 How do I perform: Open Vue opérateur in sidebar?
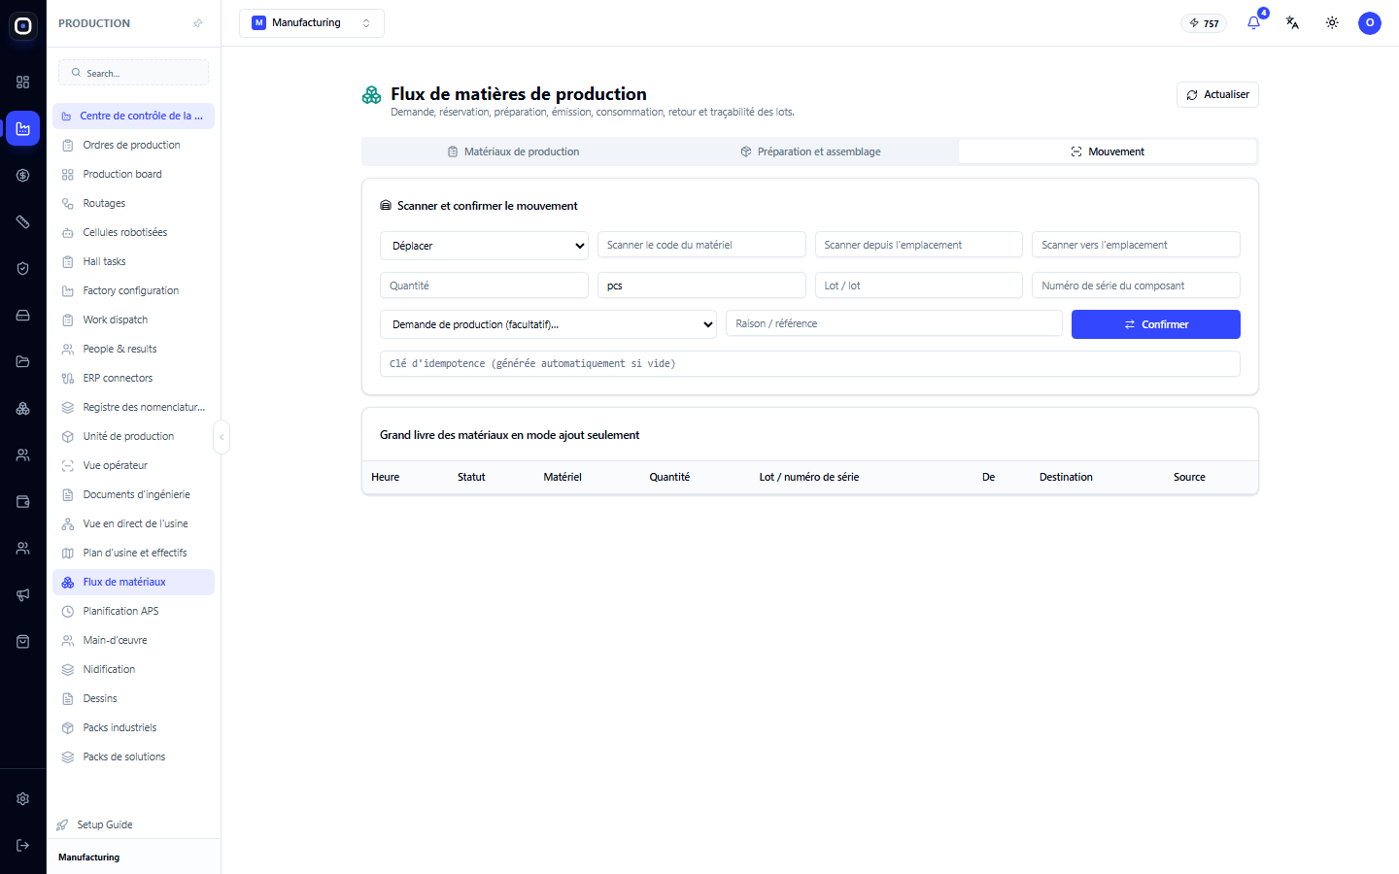tap(133, 465)
